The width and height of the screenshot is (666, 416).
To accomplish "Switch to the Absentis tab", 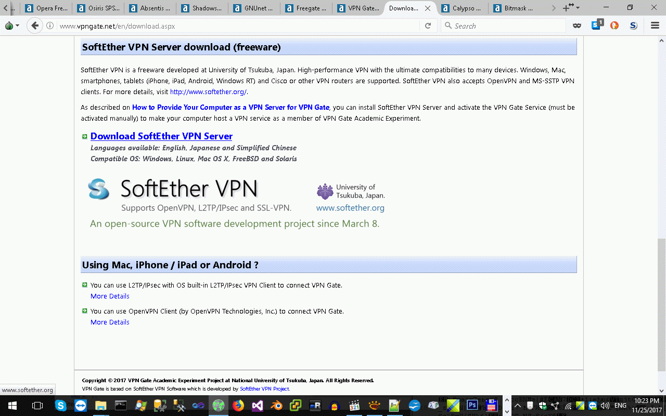I will coord(150,8).
